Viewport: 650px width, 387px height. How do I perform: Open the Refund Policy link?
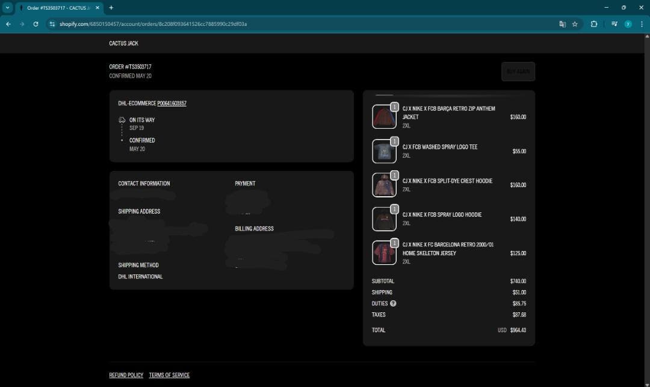[126, 375]
